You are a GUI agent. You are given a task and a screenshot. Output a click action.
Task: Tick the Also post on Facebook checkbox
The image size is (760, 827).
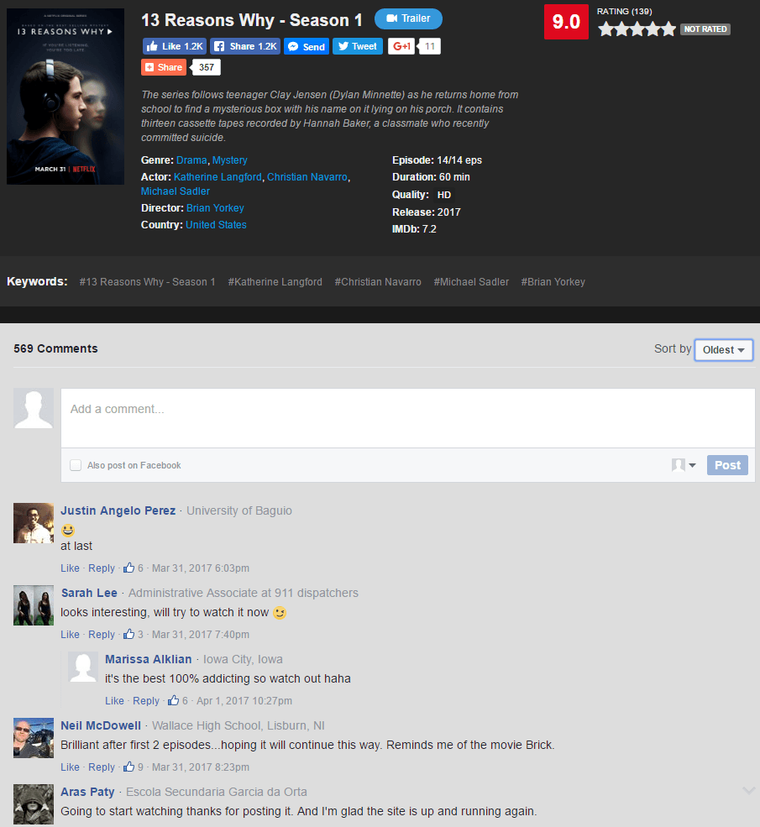click(76, 465)
